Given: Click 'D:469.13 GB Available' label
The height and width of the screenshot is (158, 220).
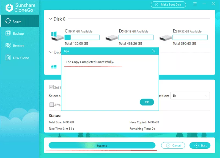Looking at the screenshot, I should click(x=133, y=31).
